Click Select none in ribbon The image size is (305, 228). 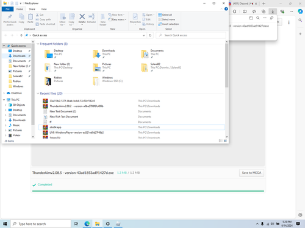click(x=167, y=19)
